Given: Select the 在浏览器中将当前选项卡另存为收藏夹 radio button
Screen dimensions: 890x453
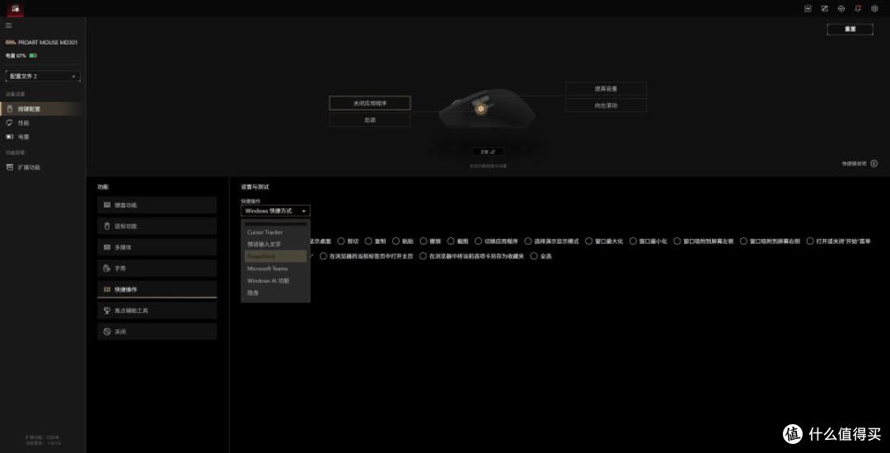Looking at the screenshot, I should (423, 255).
